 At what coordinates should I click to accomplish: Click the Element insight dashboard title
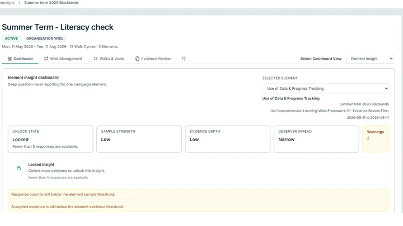pyautogui.click(x=33, y=78)
